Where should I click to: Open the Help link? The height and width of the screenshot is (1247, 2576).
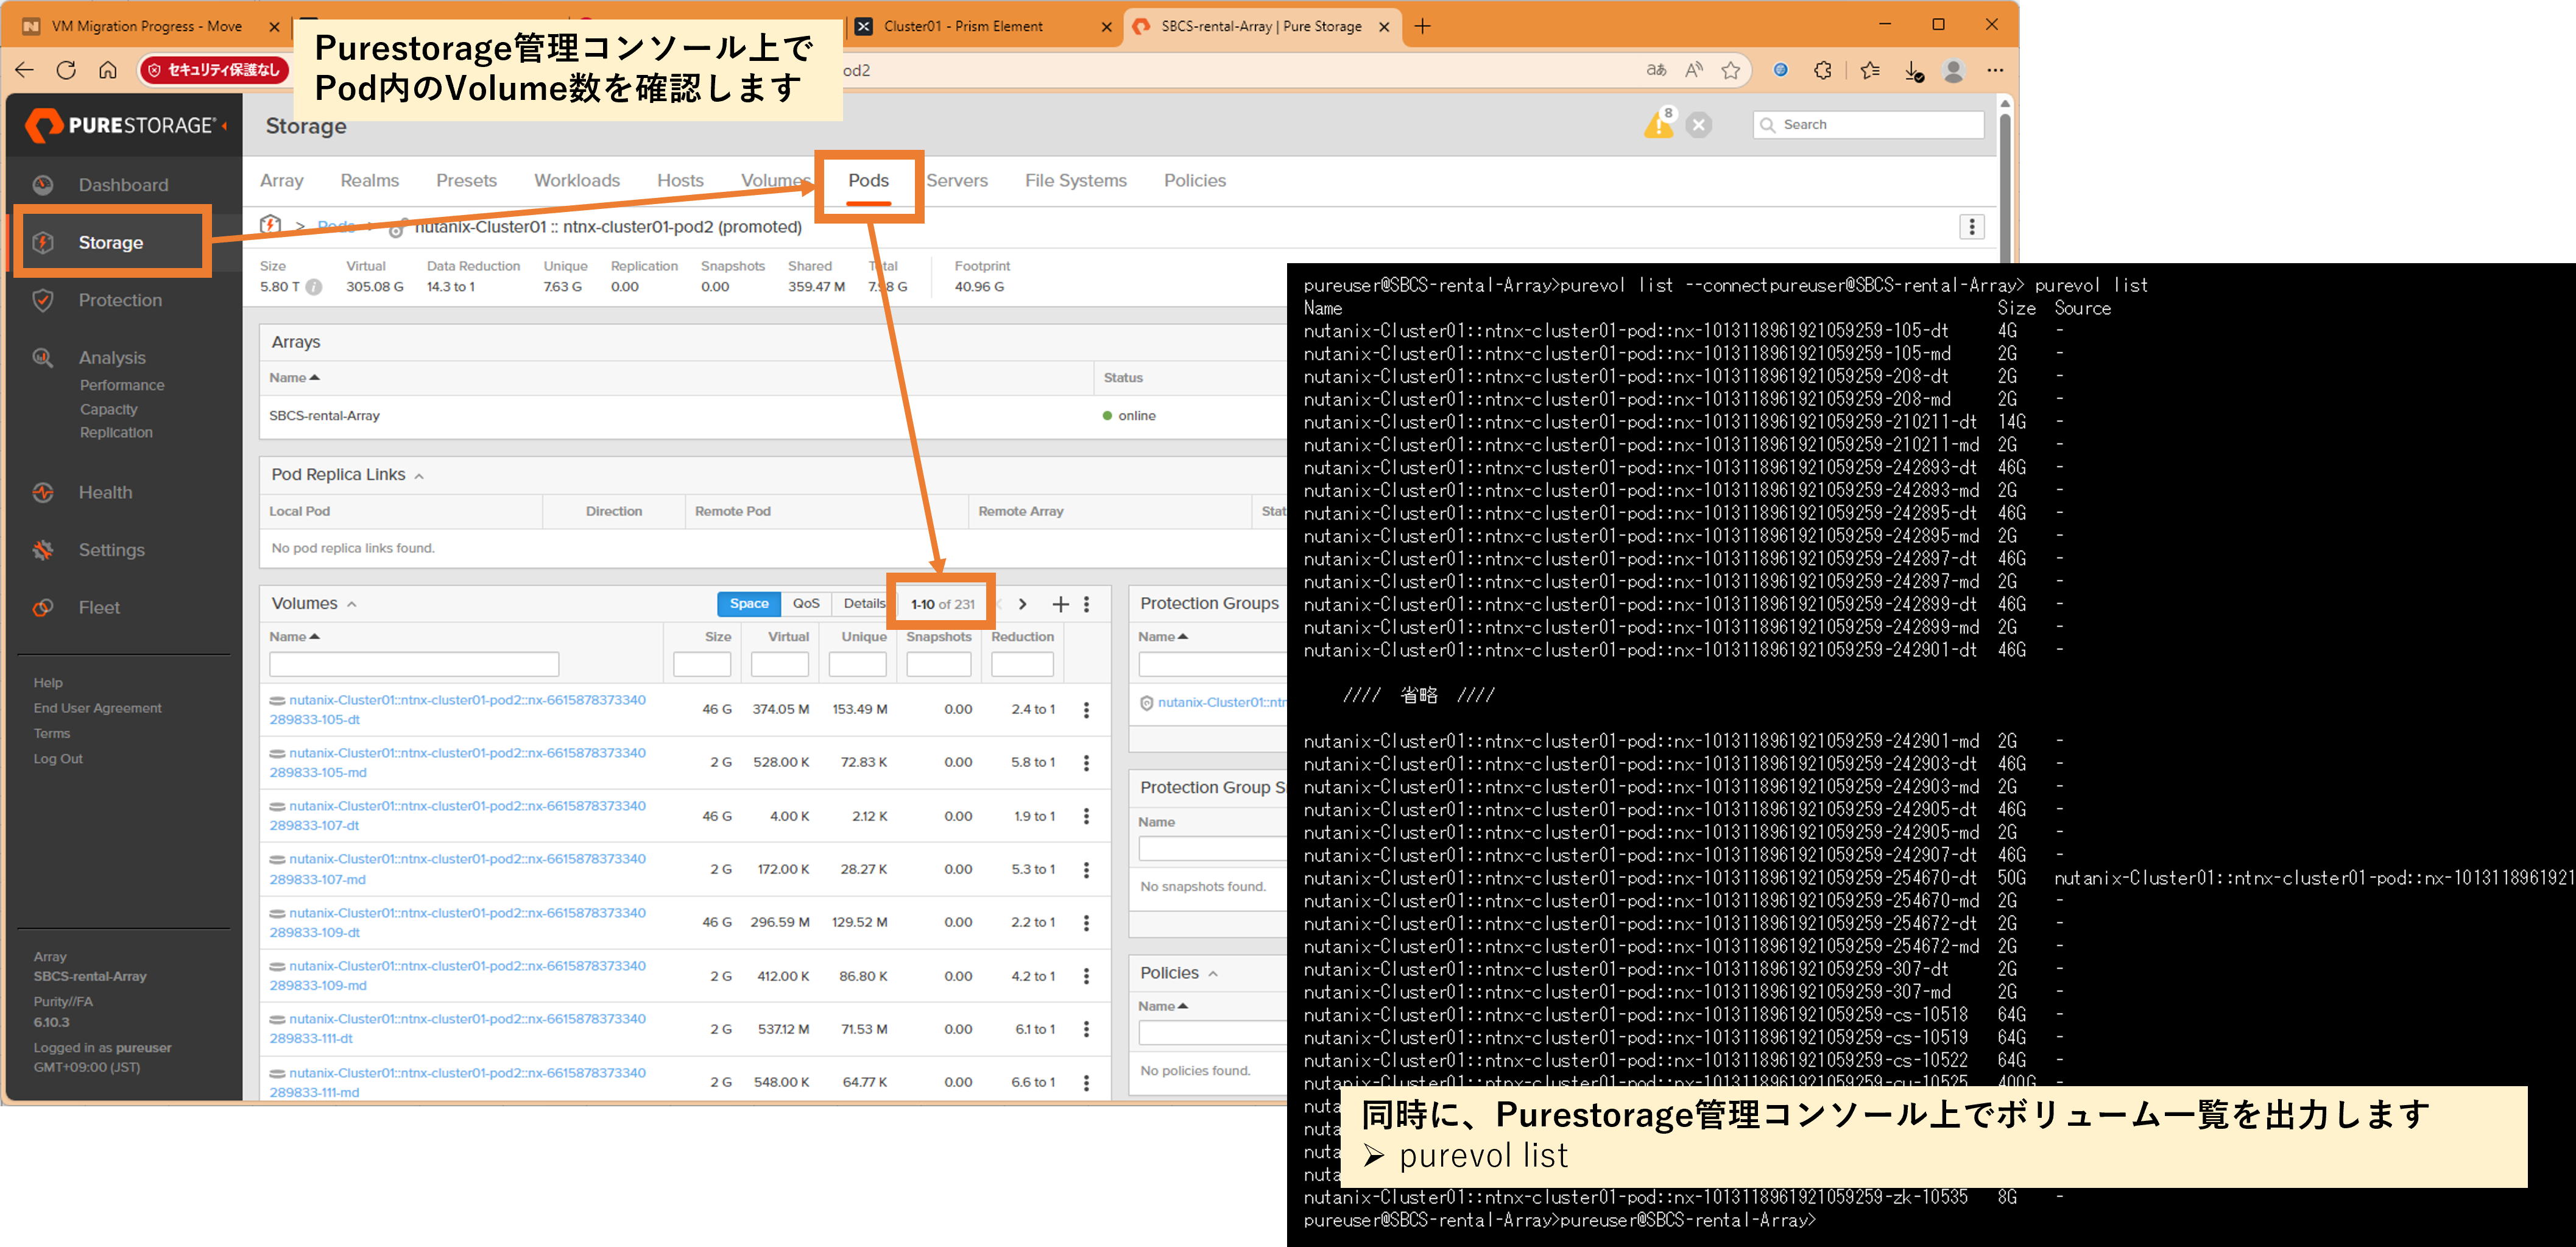point(48,683)
